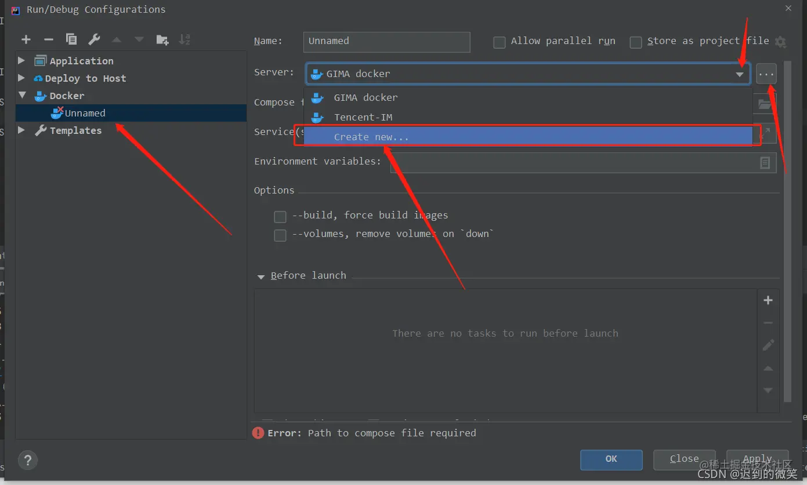
Task: Remove before launch task minus icon
Action: click(768, 323)
